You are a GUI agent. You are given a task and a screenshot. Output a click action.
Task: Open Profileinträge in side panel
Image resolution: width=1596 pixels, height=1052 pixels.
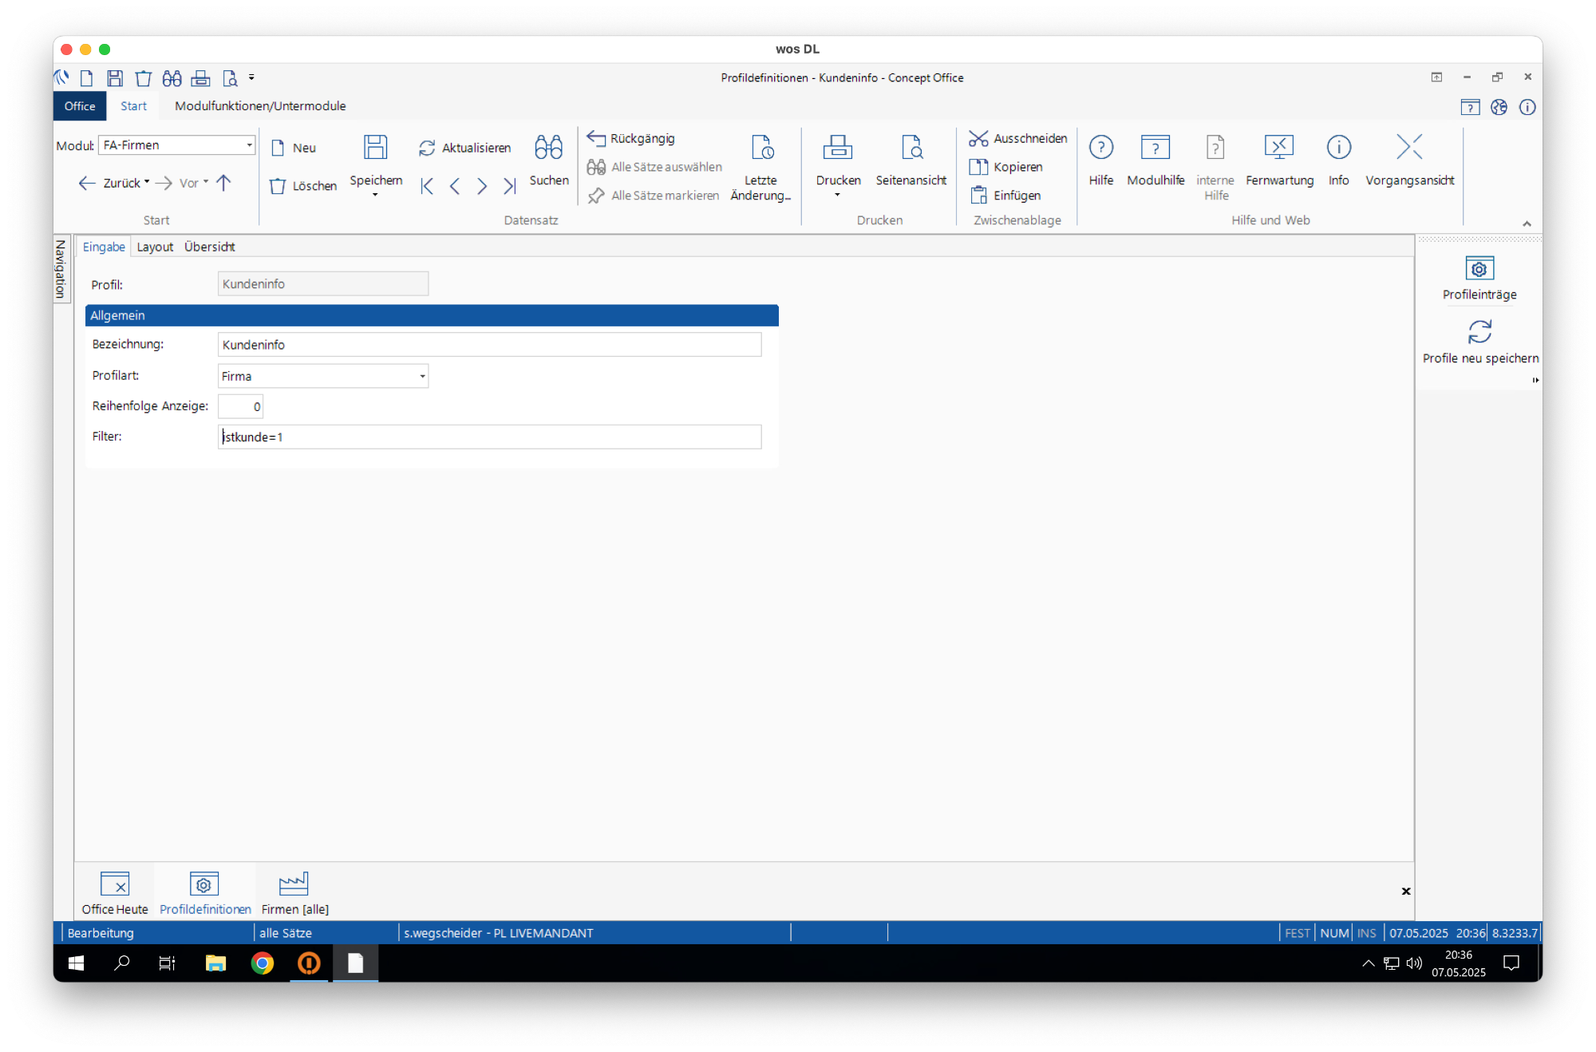(x=1479, y=279)
